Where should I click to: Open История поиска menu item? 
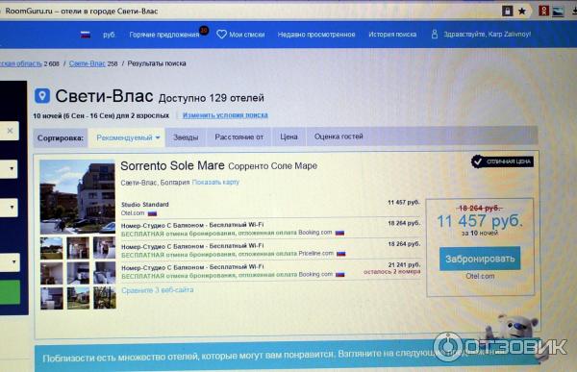coord(392,35)
